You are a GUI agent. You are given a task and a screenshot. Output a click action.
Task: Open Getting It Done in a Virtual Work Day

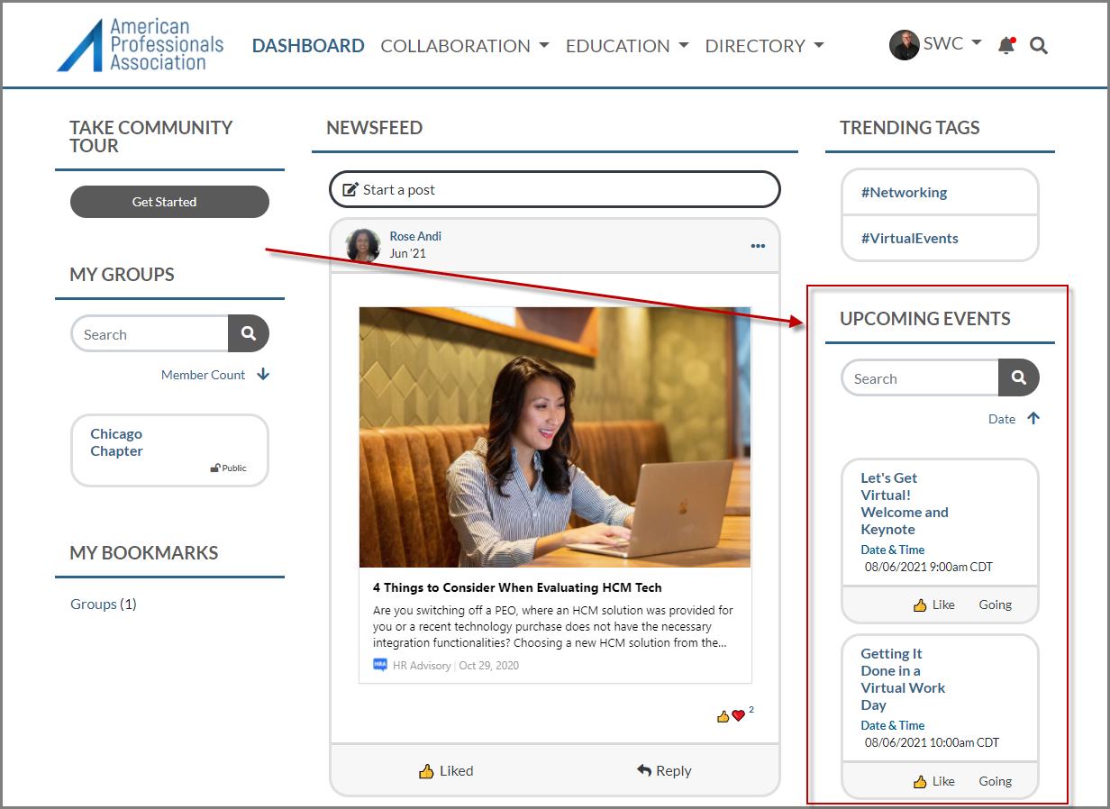click(903, 679)
